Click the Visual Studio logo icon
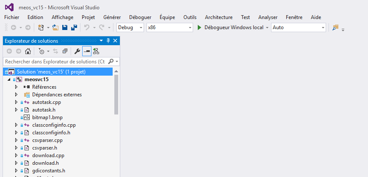This screenshot has height=177, width=368. pos(9,7)
